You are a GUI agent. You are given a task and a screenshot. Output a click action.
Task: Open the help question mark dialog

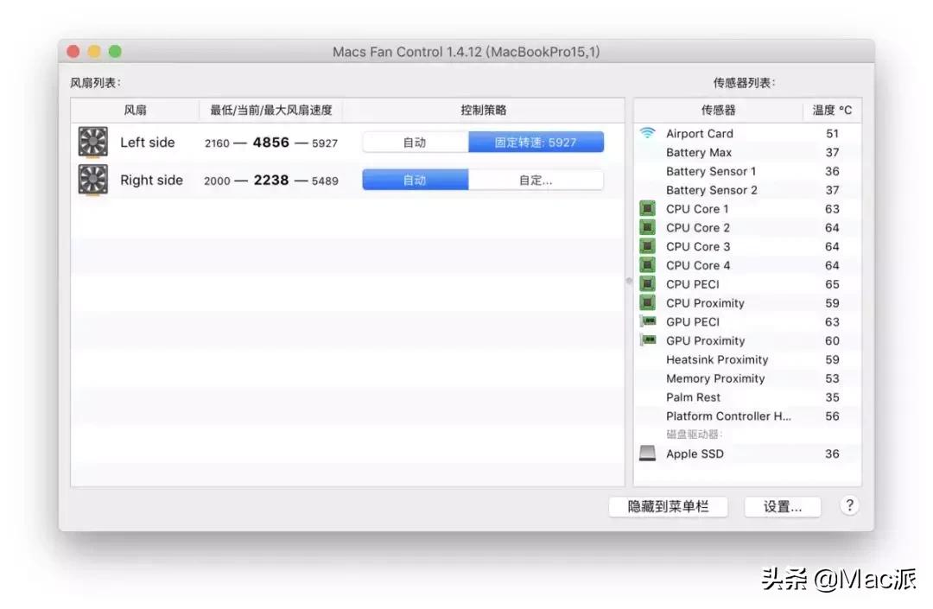[x=849, y=507]
